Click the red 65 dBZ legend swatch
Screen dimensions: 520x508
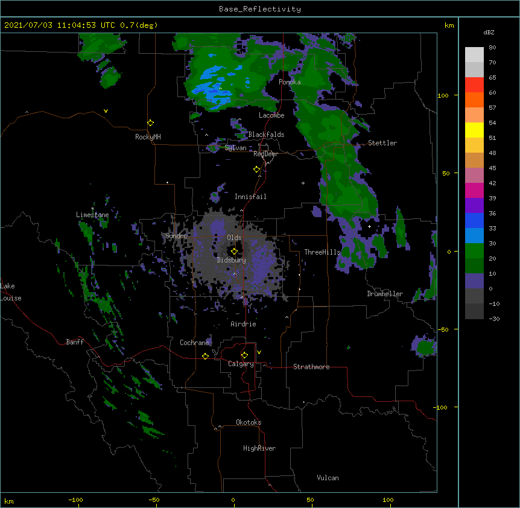pyautogui.click(x=474, y=85)
